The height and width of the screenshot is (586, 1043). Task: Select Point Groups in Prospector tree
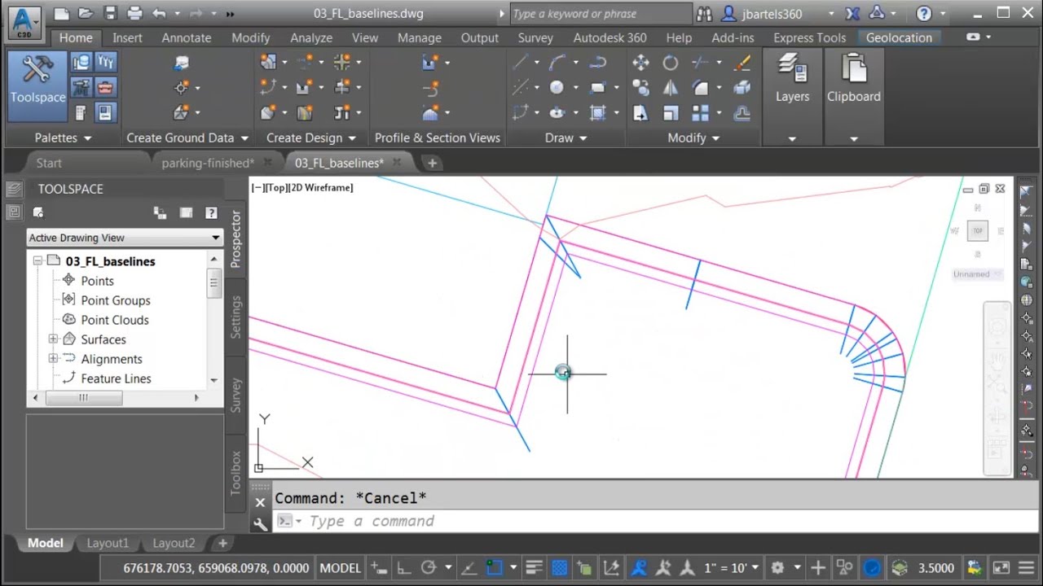coord(116,300)
